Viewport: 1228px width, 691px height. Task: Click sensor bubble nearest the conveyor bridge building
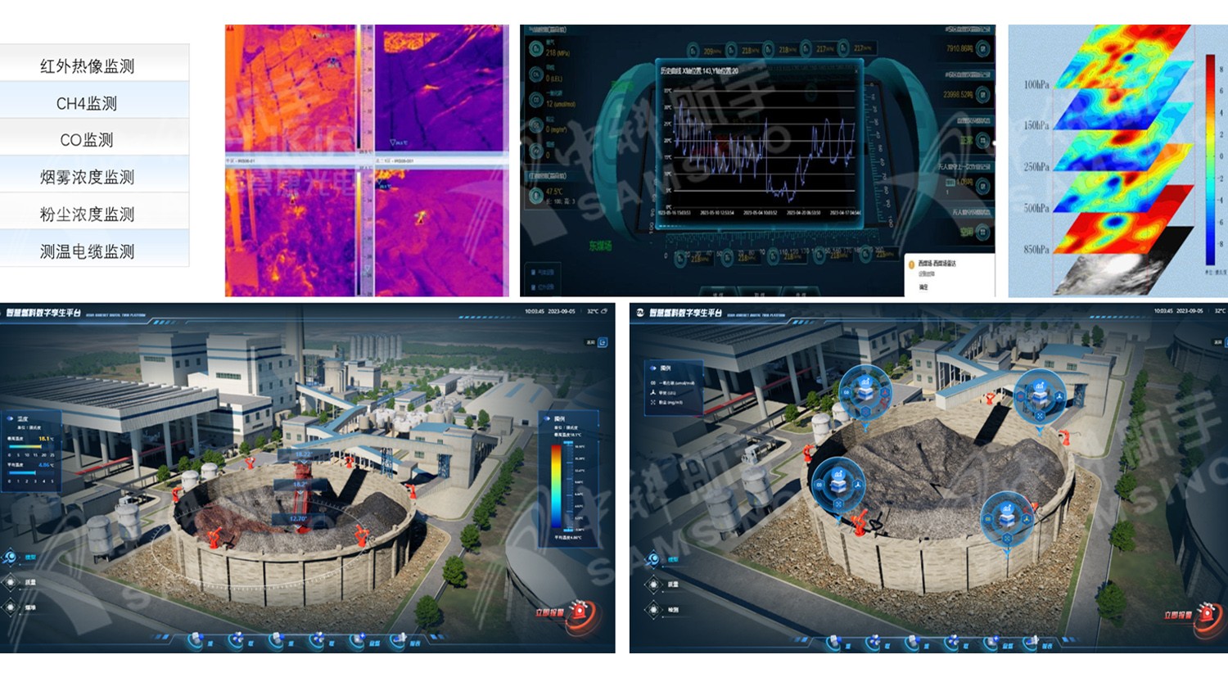click(1039, 395)
